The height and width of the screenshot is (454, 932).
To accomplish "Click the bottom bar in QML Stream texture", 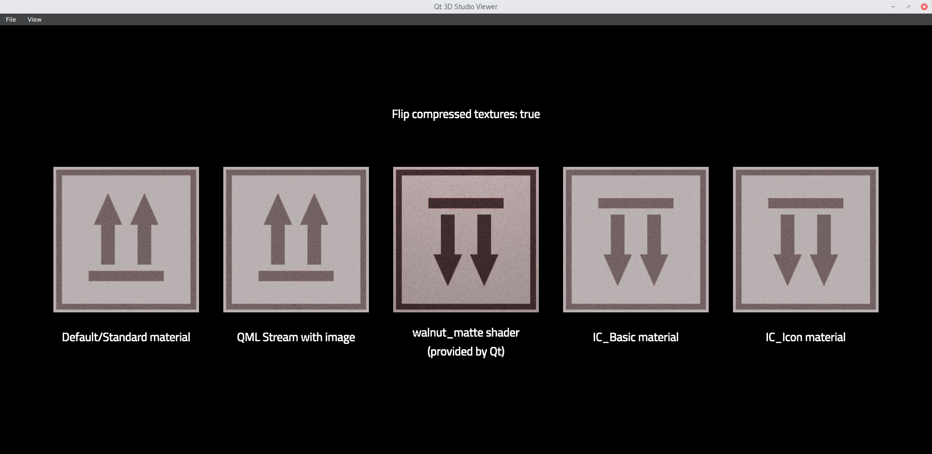I will coord(296,276).
